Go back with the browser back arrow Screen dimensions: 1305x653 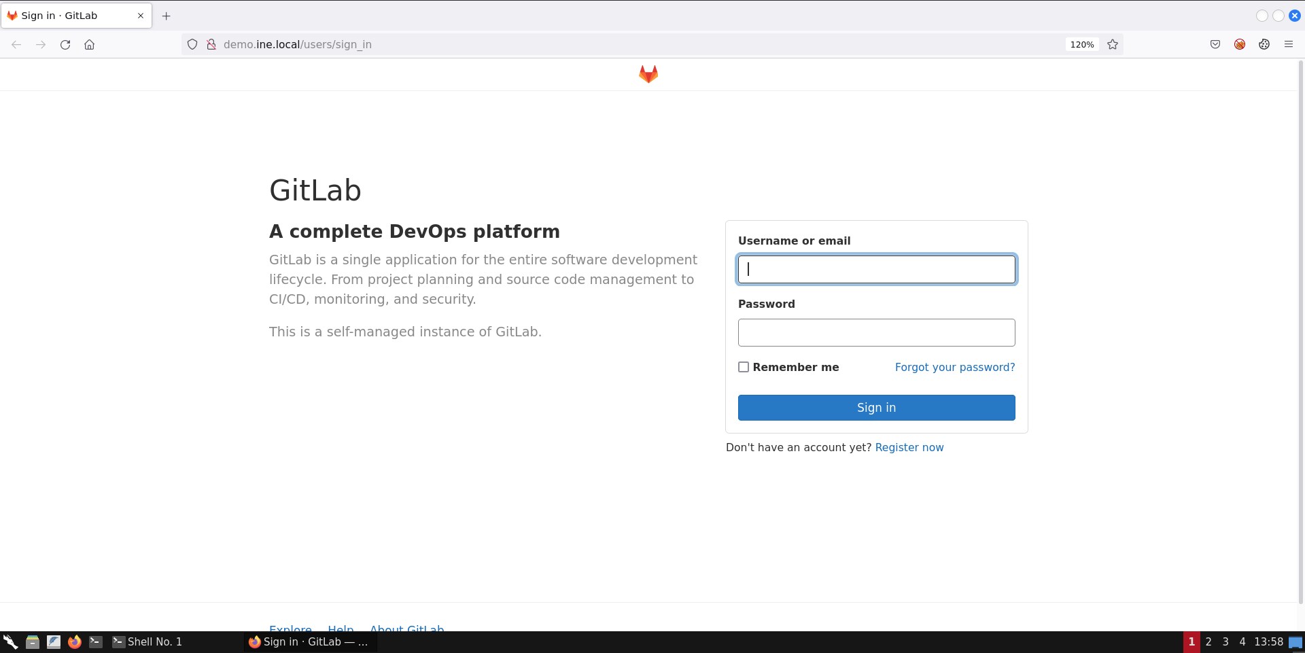pyautogui.click(x=16, y=44)
